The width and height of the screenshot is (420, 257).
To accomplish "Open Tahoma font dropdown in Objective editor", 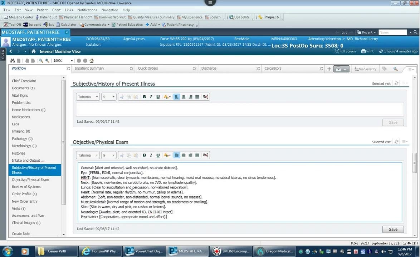I will click(x=88, y=155).
